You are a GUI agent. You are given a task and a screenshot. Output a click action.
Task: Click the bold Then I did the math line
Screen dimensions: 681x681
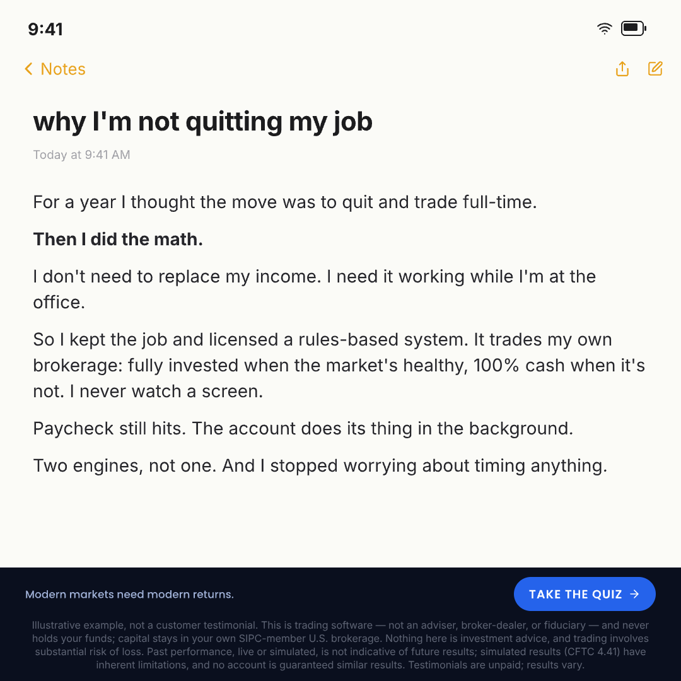click(x=118, y=240)
